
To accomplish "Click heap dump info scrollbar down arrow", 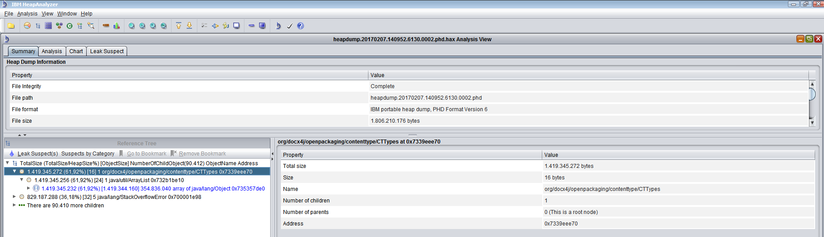I will click(x=812, y=123).
